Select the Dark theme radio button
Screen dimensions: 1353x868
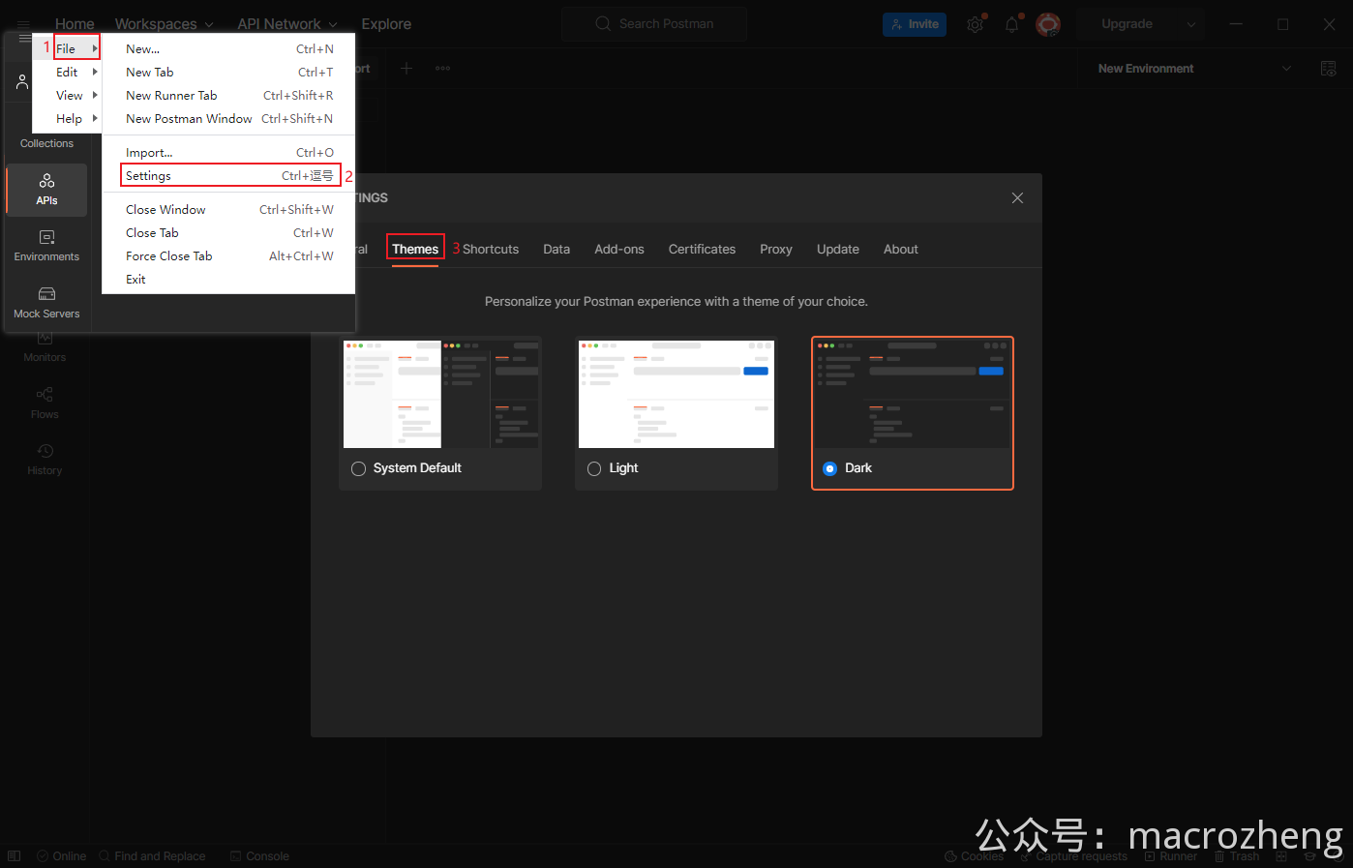(x=829, y=468)
